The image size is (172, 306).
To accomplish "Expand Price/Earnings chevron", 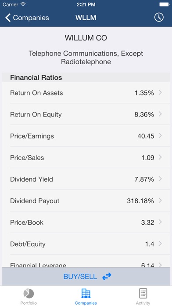I will pos(160,135).
